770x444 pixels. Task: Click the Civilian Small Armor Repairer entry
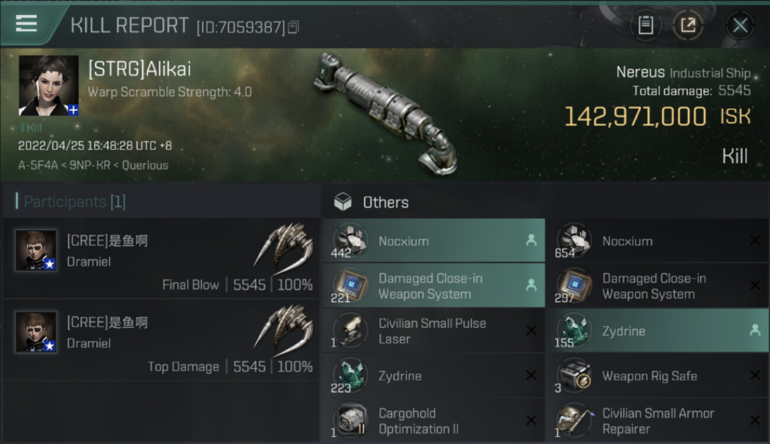(x=657, y=421)
